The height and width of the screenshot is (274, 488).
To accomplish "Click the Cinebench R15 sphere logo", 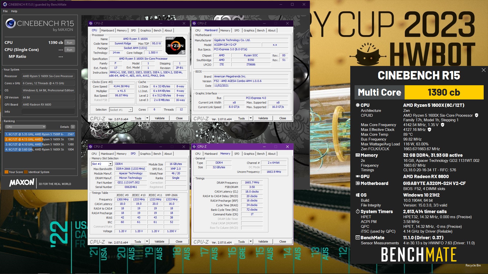I will 11,23.
